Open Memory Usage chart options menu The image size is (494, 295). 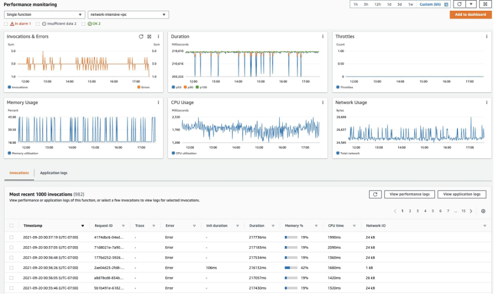(x=158, y=103)
